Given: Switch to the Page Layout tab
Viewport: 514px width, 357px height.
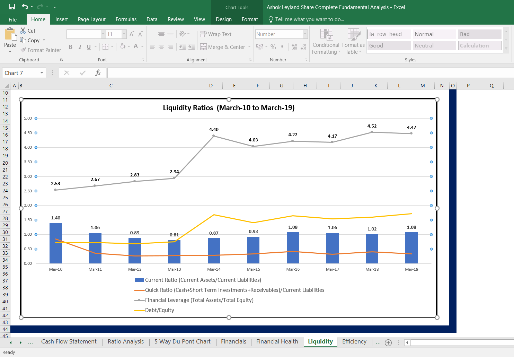Looking at the screenshot, I should [x=92, y=19].
